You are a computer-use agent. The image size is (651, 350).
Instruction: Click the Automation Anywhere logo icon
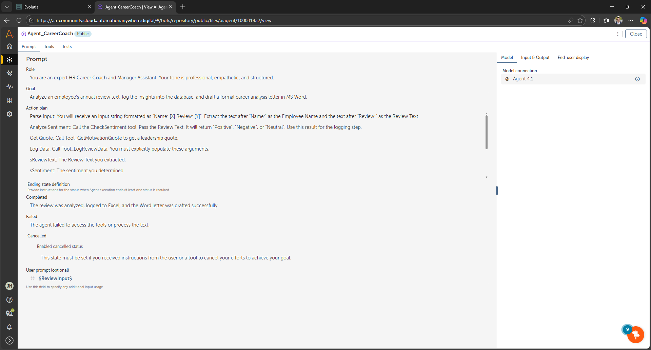(x=9, y=34)
